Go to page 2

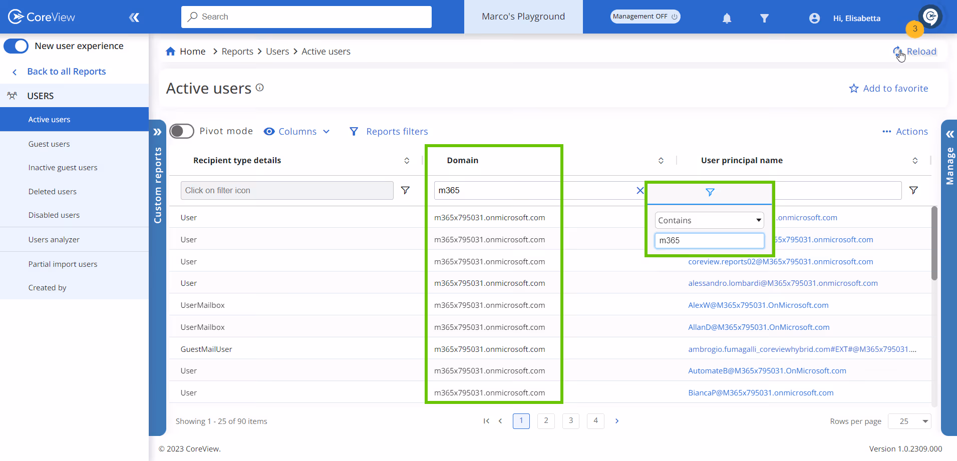pos(546,421)
